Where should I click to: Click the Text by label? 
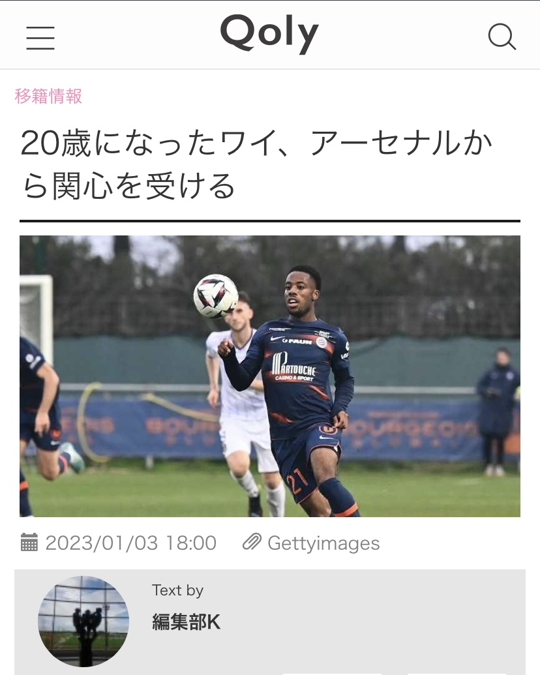pyautogui.click(x=177, y=590)
